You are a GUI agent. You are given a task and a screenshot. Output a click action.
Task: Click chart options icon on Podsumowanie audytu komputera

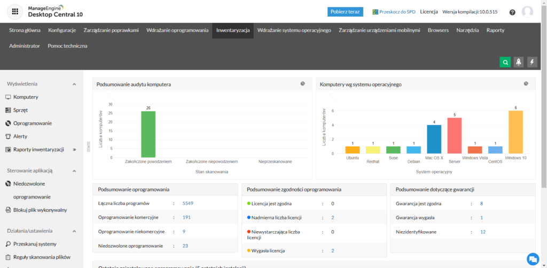click(x=302, y=84)
